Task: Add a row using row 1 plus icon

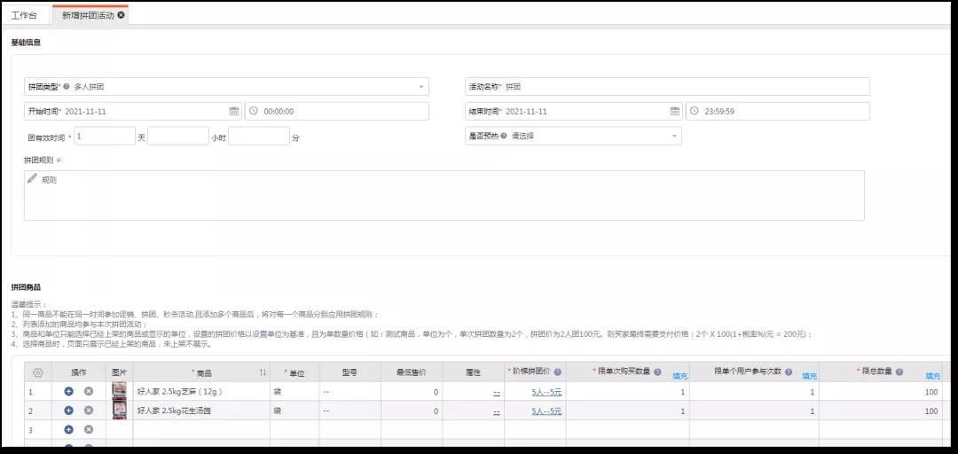Action: (x=68, y=391)
